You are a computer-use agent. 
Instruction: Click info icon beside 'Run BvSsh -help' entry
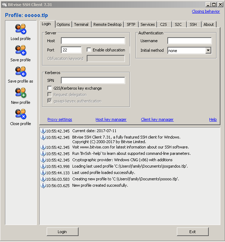43,153
